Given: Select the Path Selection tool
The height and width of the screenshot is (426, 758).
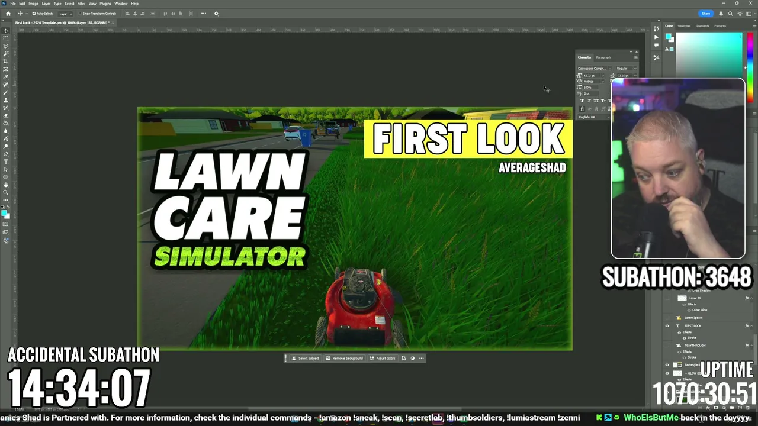Looking at the screenshot, I should [x=6, y=169].
